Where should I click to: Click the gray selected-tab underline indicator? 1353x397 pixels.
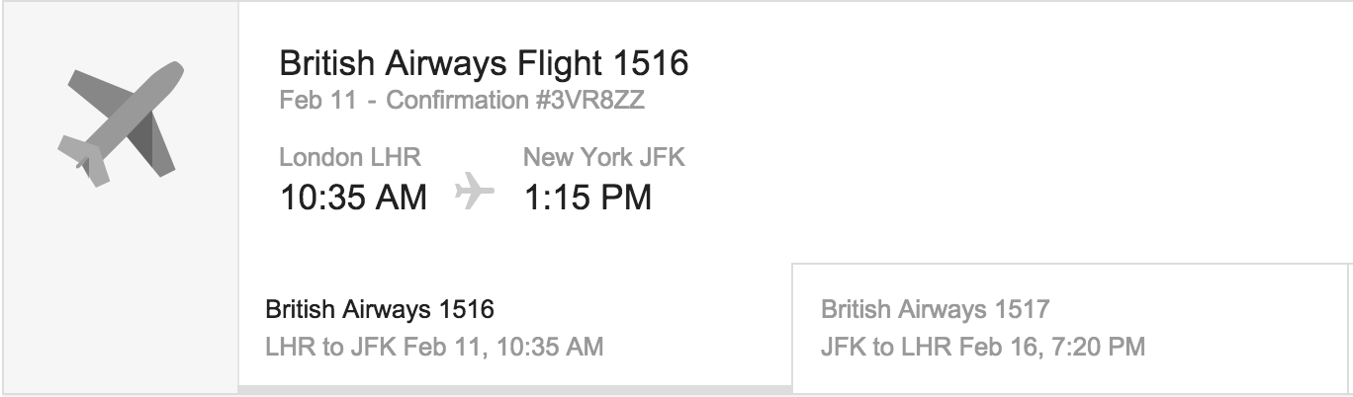[x=514, y=389]
